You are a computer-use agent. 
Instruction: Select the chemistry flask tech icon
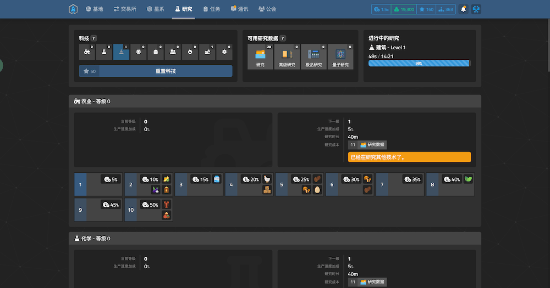tap(104, 52)
